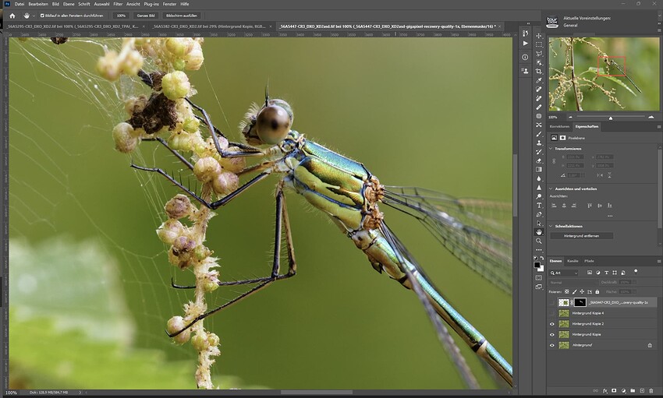Open the blend mode Normal dropdown
The width and height of the screenshot is (663, 398).
coord(573,283)
